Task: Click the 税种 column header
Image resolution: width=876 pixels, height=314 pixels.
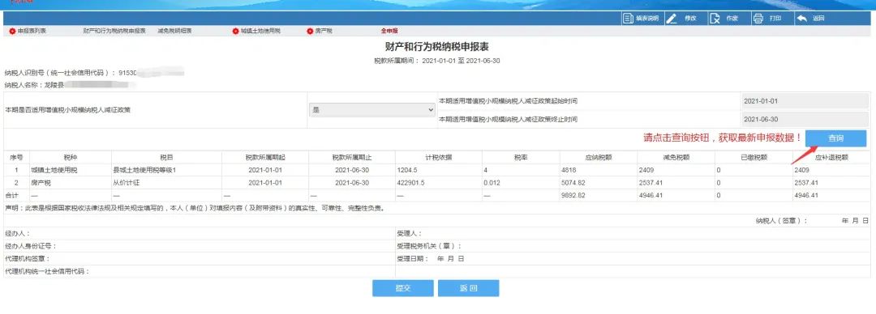Action: click(71, 158)
